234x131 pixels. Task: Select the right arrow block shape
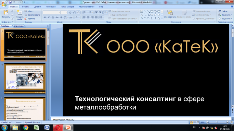click(152, 15)
